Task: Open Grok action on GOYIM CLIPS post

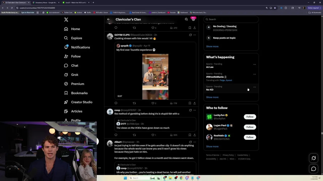Action: coord(190,35)
